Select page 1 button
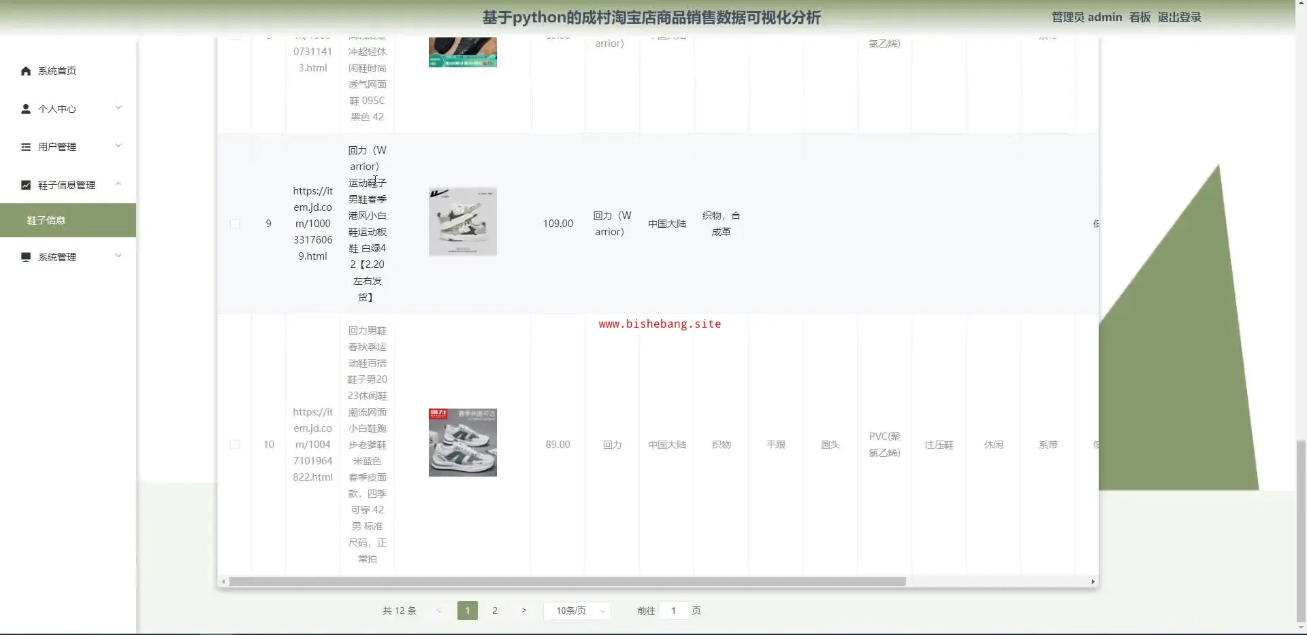 tap(468, 611)
